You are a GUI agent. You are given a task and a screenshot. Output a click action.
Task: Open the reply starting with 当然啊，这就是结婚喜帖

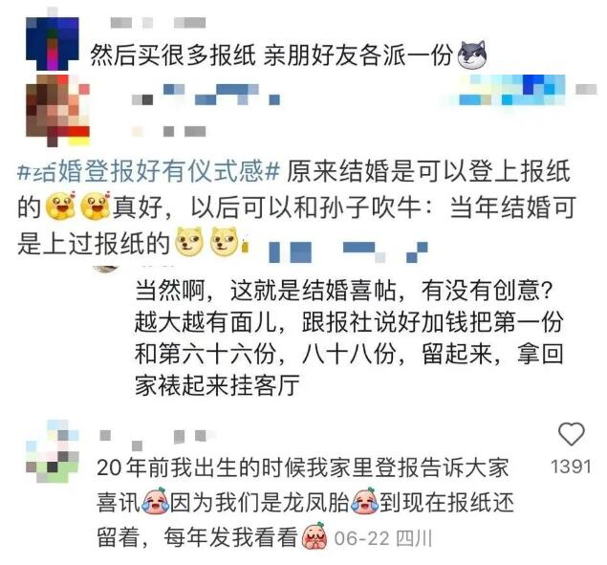tap(348, 337)
